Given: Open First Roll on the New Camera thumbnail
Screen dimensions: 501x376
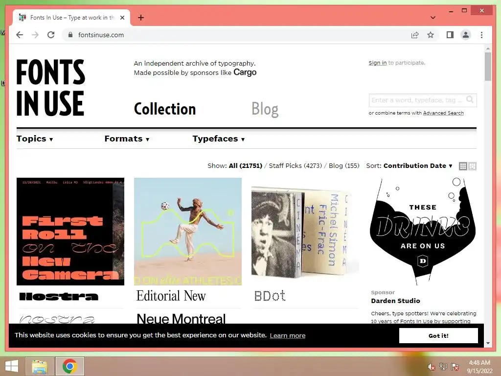Looking at the screenshot, I should [70, 232].
